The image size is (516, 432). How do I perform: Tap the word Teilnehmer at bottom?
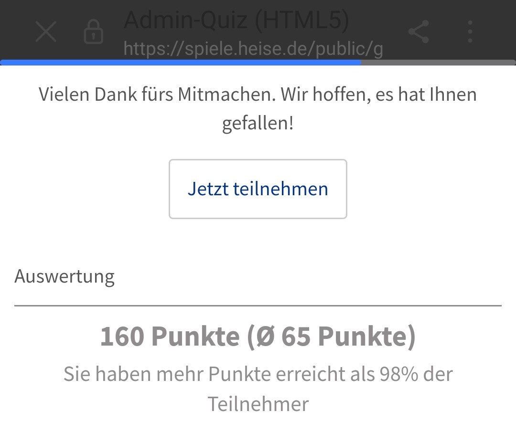pos(258,404)
